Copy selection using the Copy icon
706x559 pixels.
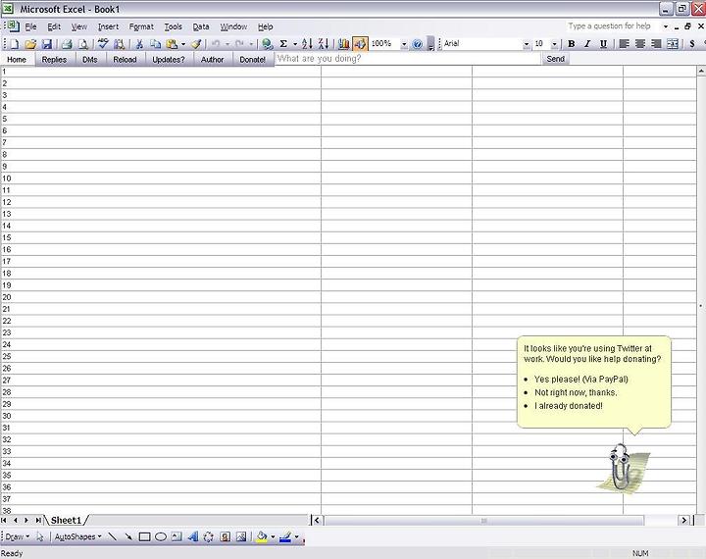point(155,44)
